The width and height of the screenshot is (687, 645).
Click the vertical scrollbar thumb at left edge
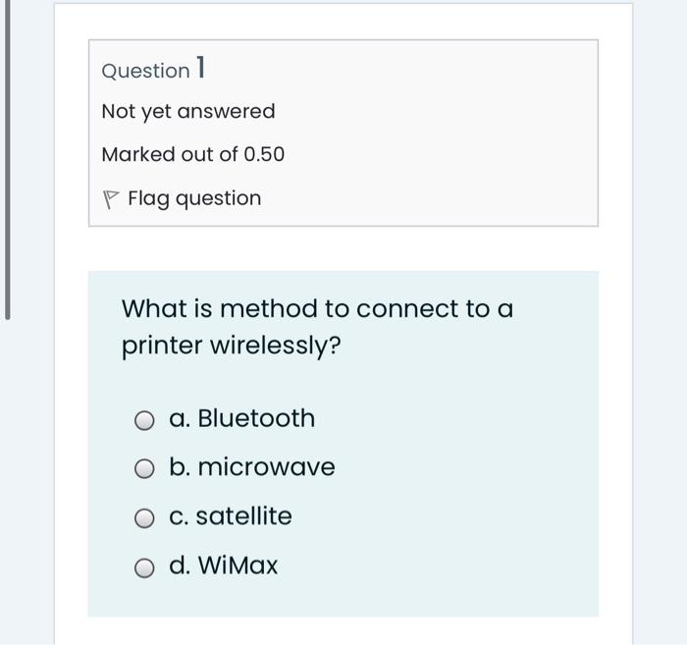[x=7, y=160]
